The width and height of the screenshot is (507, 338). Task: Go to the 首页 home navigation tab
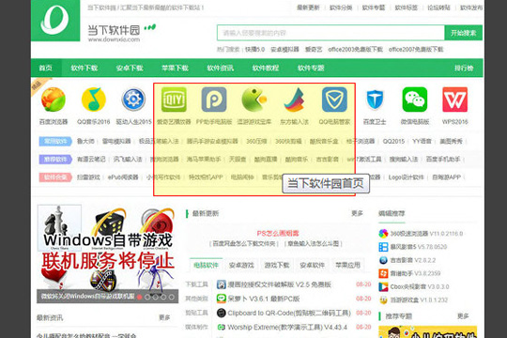(46, 68)
